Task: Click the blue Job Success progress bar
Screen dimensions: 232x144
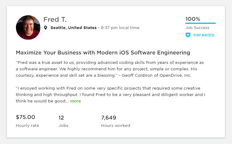Action: (x=200, y=23)
